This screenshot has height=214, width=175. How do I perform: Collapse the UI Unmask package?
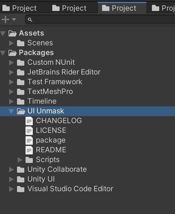11,111
